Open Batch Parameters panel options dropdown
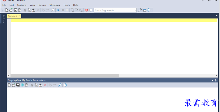 [x=213, y=80]
